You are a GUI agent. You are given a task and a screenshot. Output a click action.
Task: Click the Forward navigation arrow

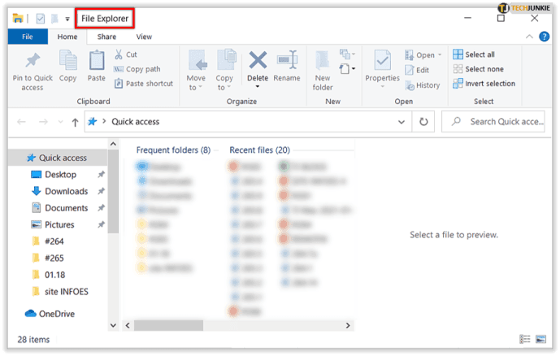click(x=43, y=122)
